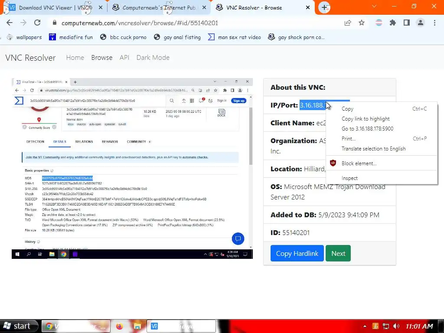The width and height of the screenshot is (444, 333).
Task: Open the wallpapers bookmark
Action: [24, 37]
